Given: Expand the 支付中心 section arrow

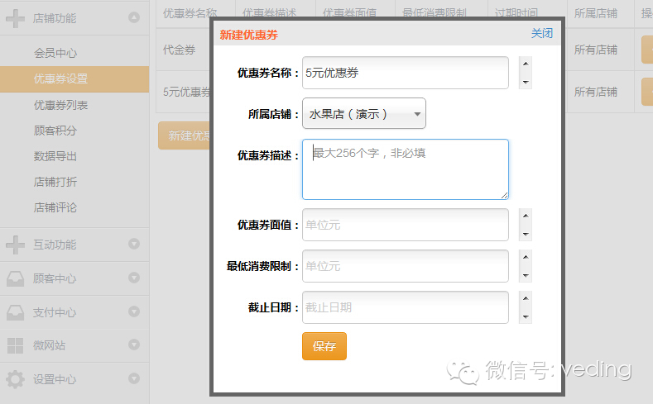Looking at the screenshot, I should (134, 311).
